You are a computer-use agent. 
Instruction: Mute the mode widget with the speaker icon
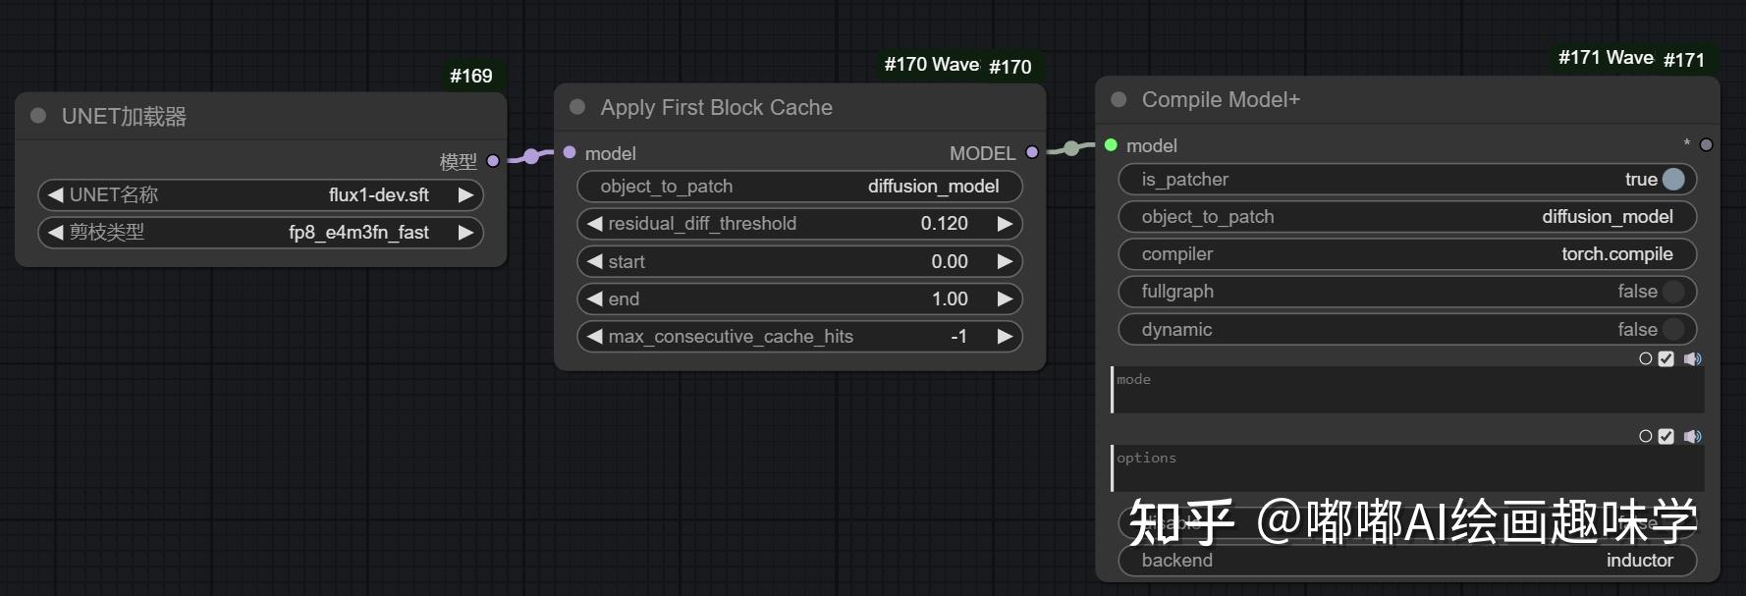1692,359
